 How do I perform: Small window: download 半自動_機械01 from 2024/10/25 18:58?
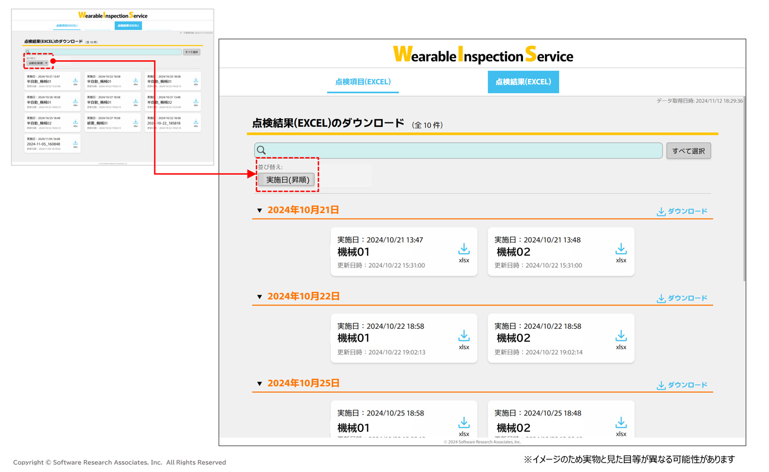(196, 82)
